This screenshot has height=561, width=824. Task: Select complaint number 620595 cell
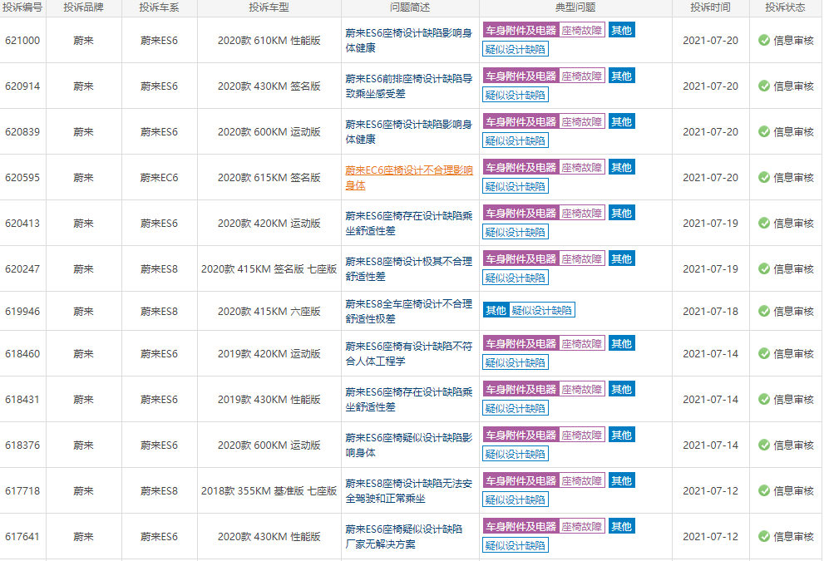[x=22, y=178]
